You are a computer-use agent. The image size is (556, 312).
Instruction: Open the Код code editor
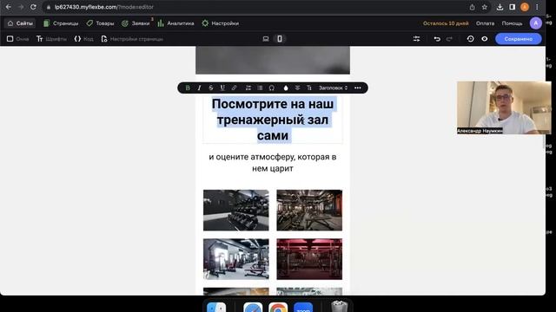[83, 39]
